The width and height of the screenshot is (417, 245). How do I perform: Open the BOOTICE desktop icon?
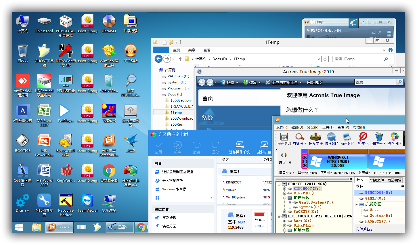[23, 143]
